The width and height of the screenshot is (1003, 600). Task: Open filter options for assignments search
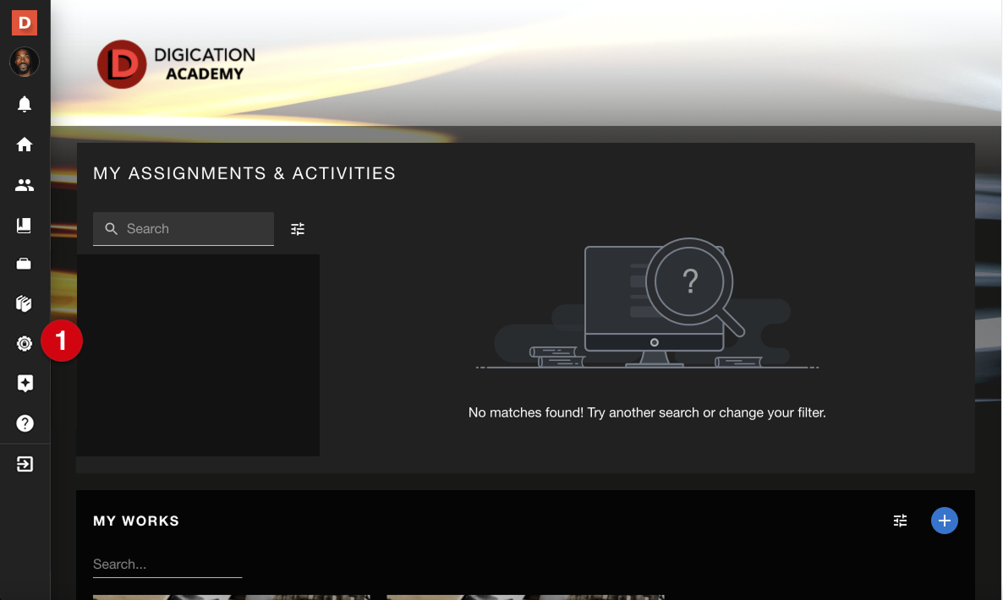click(298, 229)
